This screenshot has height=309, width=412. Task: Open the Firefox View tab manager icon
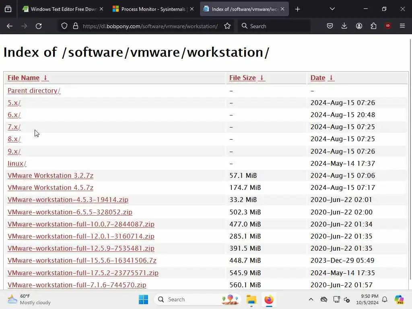tap(8, 9)
